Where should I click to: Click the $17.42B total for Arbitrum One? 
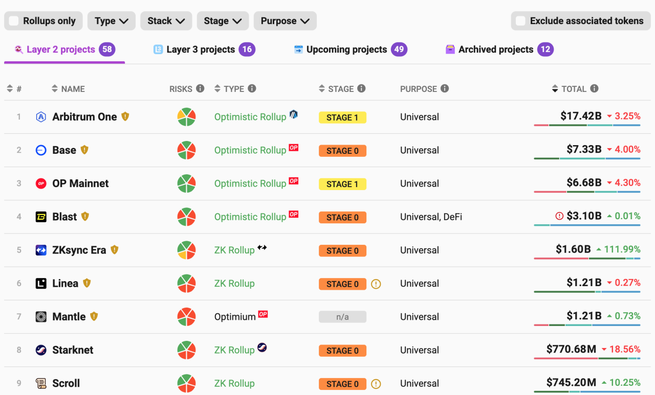pos(581,116)
